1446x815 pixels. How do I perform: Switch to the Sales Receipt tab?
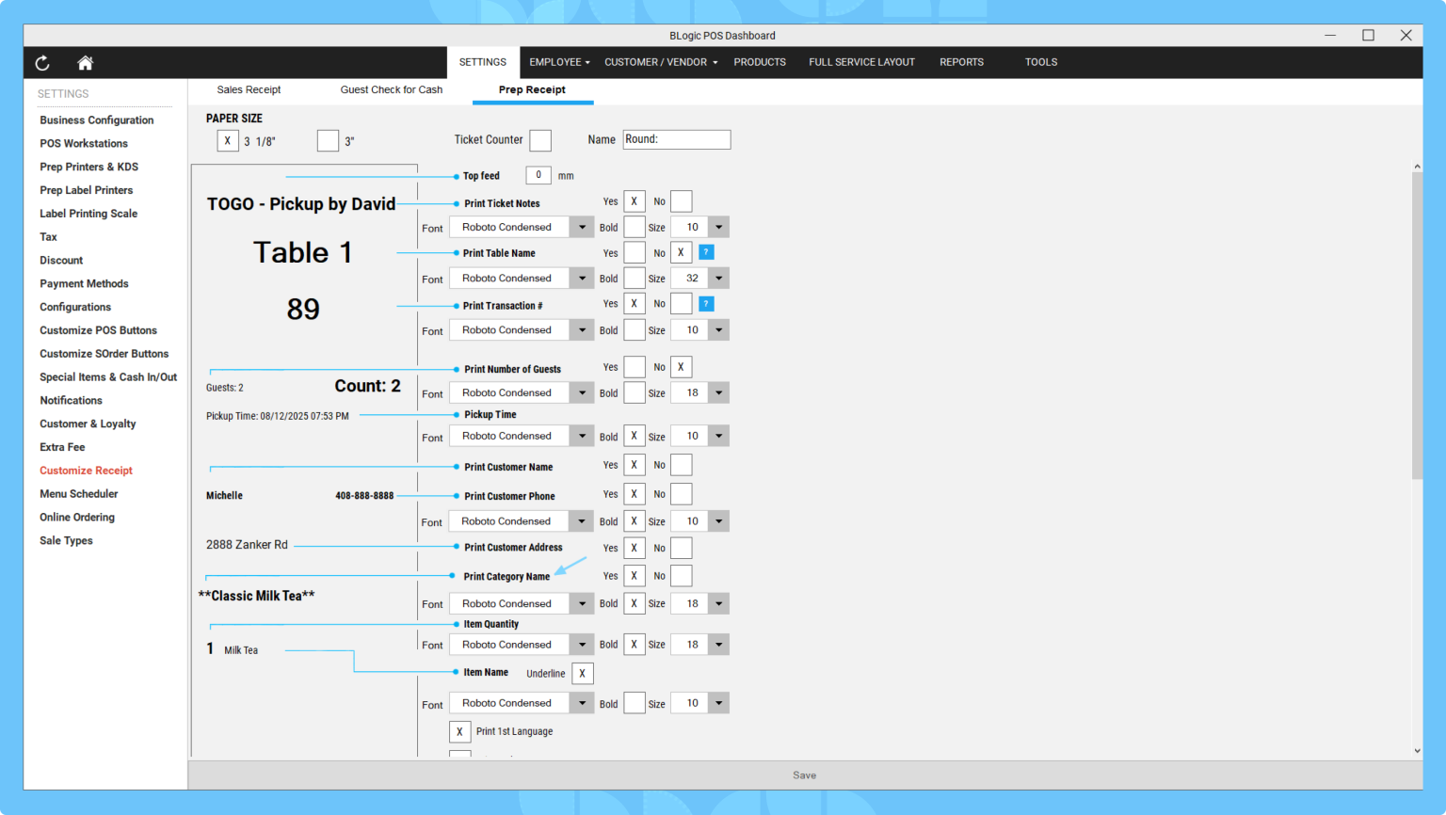249,89
